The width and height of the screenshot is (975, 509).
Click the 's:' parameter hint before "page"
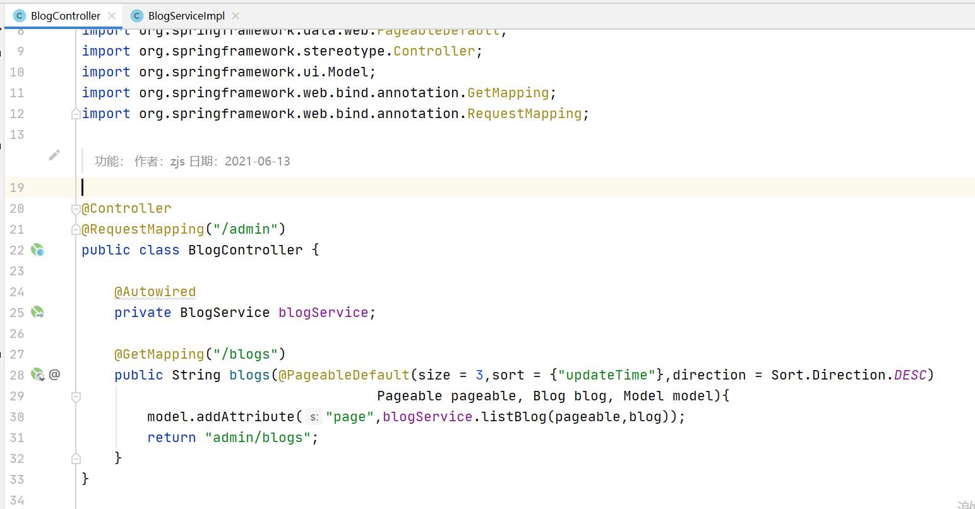(313, 417)
